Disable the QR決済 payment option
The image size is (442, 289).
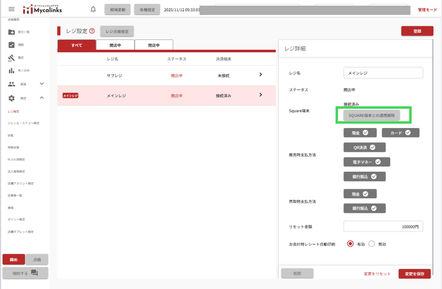click(364, 148)
